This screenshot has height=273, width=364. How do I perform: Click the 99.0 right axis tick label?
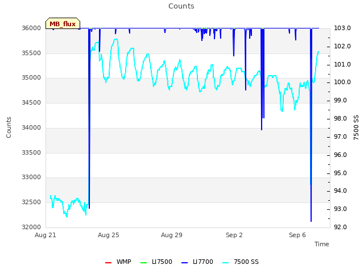pos(340,101)
